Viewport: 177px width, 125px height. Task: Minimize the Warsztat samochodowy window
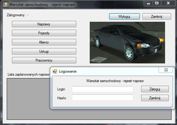pyautogui.click(x=149, y=3)
